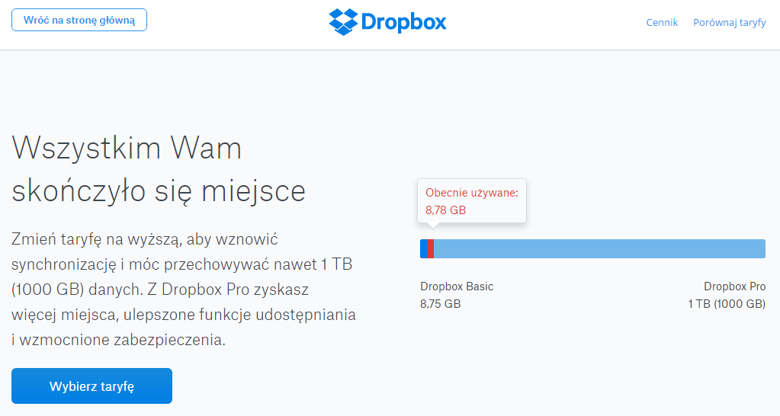Click the "skończyło się miejsce" headline line
The width and height of the screenshot is (780, 416).
(x=158, y=190)
